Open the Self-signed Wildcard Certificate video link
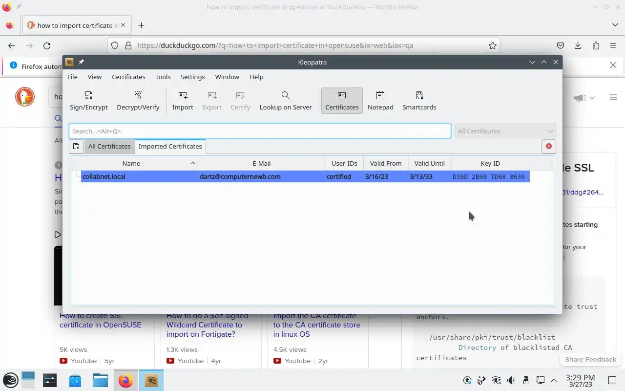 pyautogui.click(x=207, y=325)
